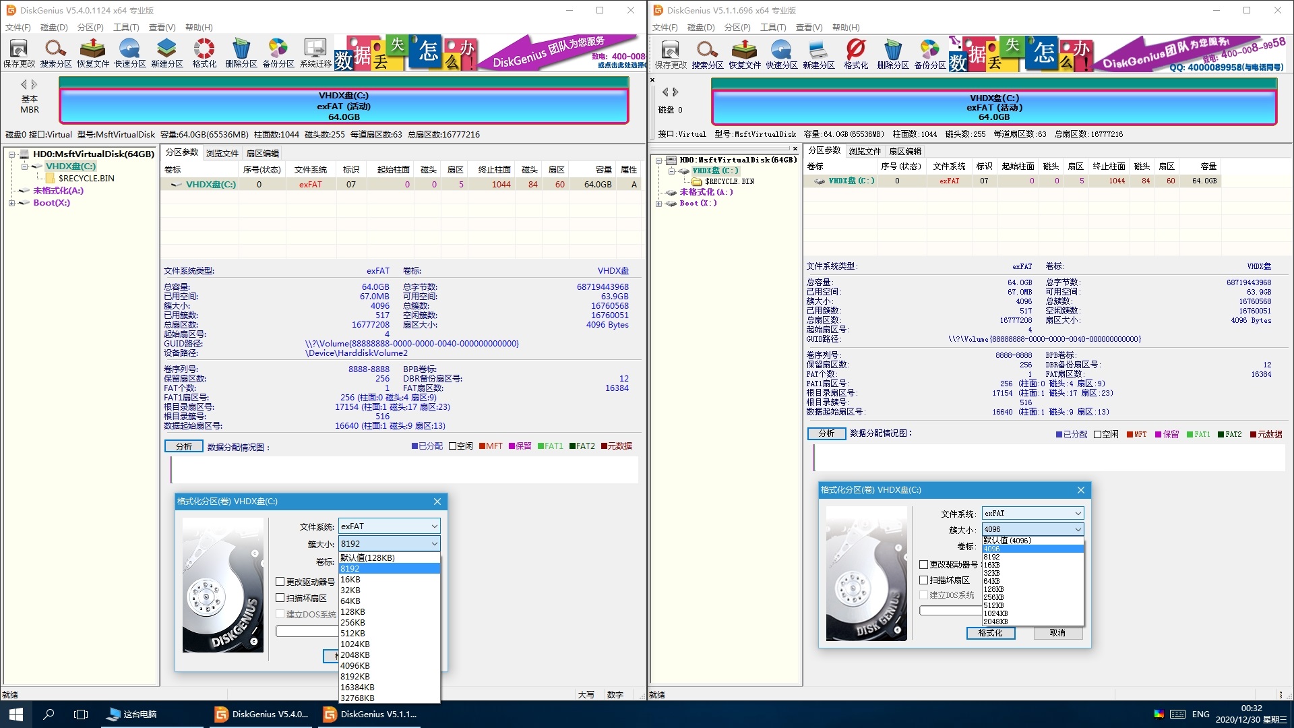Select VHDX盘(C:) row in left partition table
Screen dimensions: 1294x728
pos(400,184)
